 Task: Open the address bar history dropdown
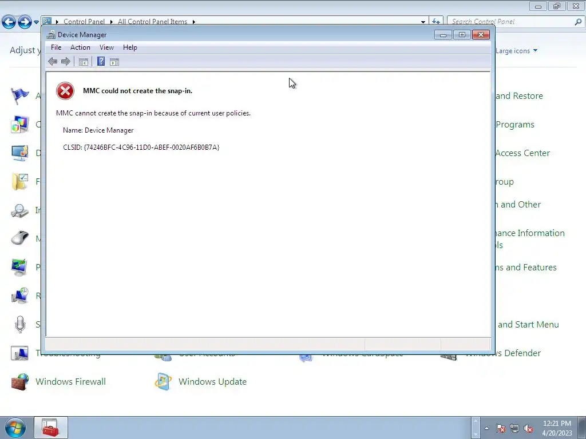423,22
